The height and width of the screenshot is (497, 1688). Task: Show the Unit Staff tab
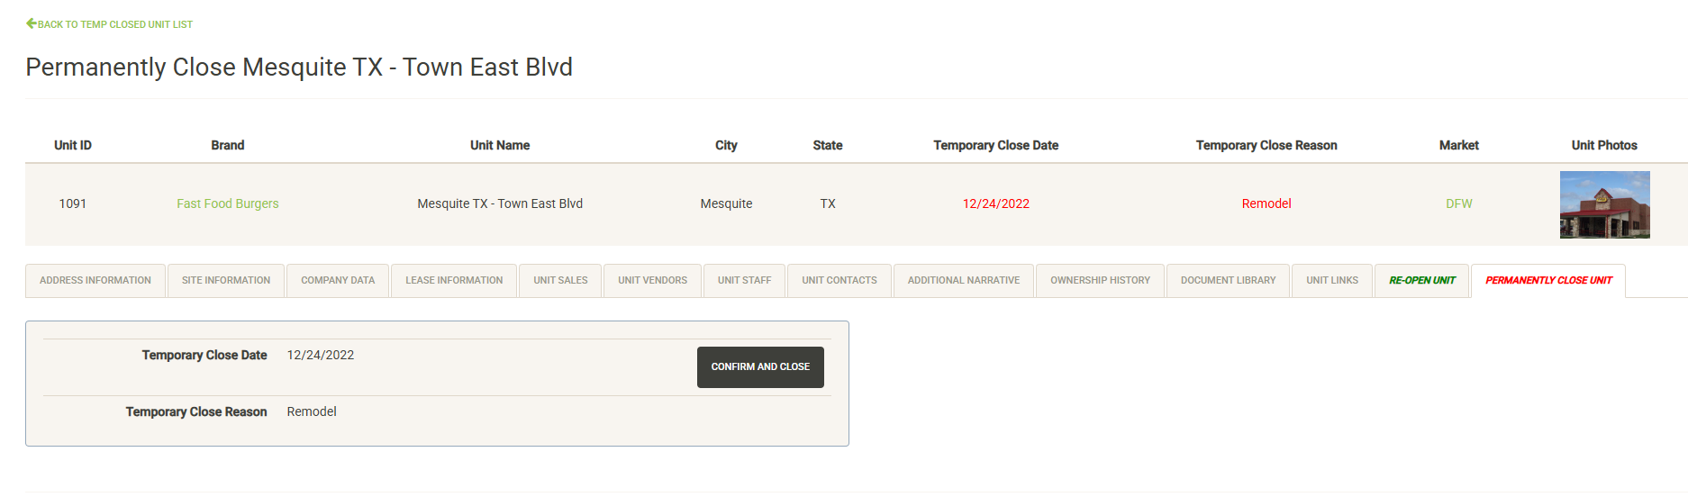(744, 280)
